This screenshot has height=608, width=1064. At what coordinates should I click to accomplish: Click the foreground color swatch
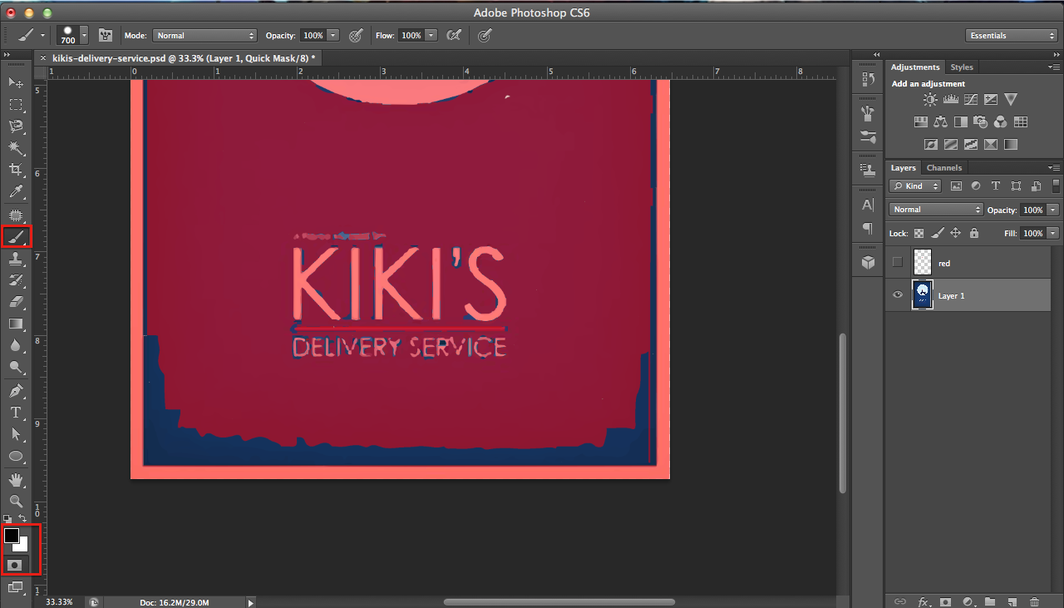click(12, 536)
